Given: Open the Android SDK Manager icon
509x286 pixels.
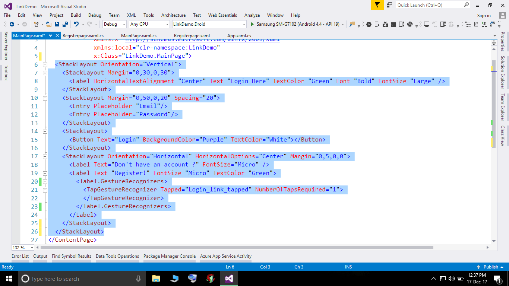Looking at the screenshot, I should [385, 25].
